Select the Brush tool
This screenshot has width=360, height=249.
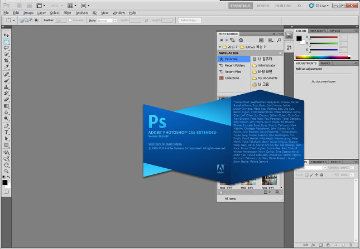click(6, 81)
